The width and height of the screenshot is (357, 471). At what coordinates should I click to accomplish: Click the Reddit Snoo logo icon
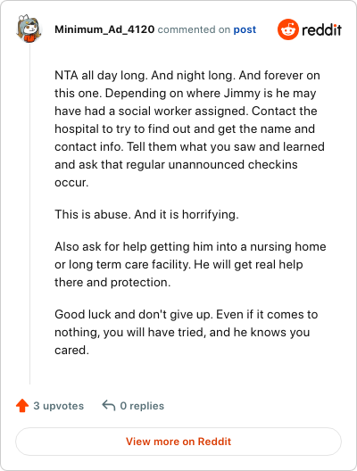(288, 29)
